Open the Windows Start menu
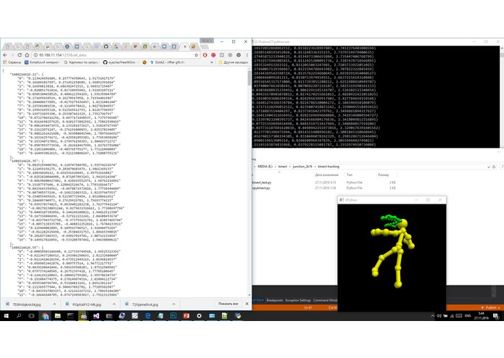This screenshot has height=358, width=504. click(6, 316)
